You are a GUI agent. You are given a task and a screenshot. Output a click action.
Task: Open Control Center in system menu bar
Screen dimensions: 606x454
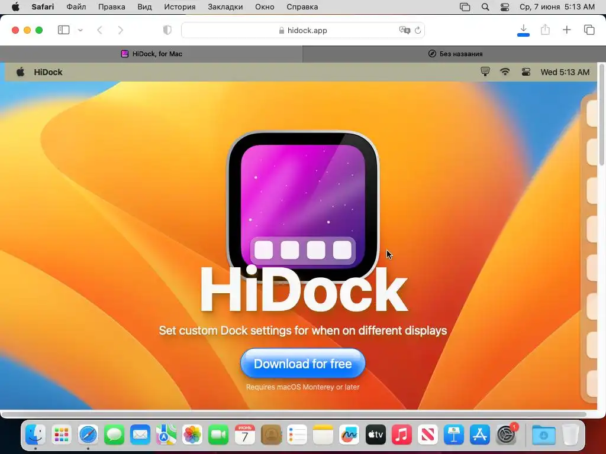[505, 7]
